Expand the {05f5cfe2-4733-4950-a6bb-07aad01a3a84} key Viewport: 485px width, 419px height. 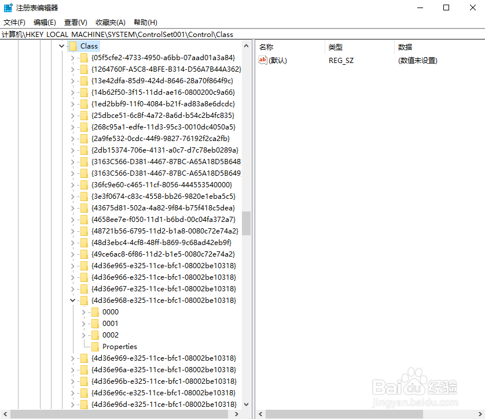[x=72, y=58]
